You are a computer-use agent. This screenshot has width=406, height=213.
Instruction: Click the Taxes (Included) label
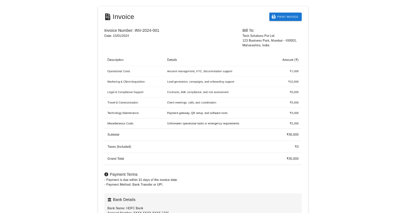(119, 147)
